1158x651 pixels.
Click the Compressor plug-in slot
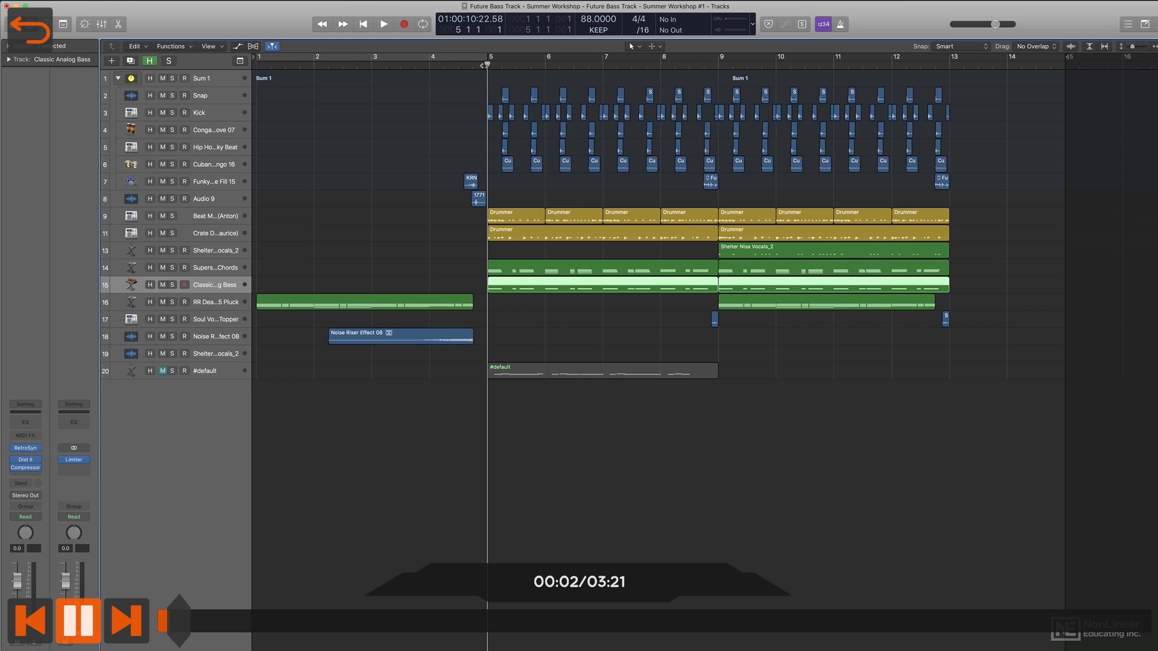pyautogui.click(x=25, y=468)
